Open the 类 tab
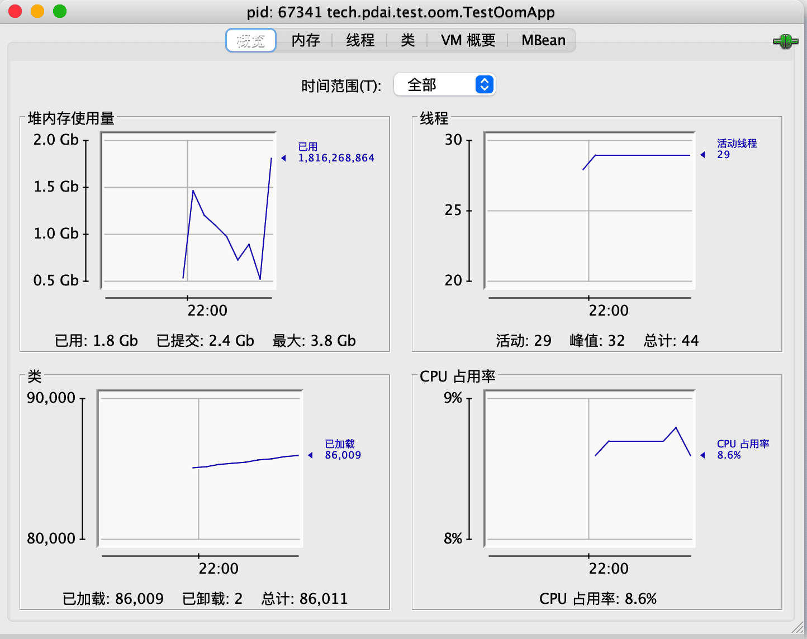 pyautogui.click(x=407, y=41)
